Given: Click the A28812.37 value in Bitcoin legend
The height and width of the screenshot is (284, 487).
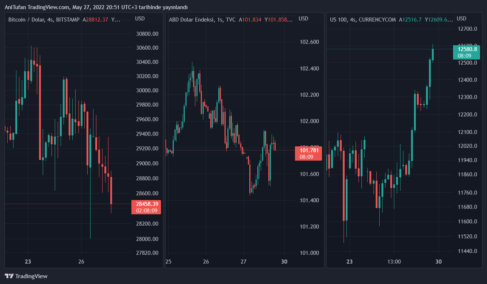Looking at the screenshot, I should (95, 20).
